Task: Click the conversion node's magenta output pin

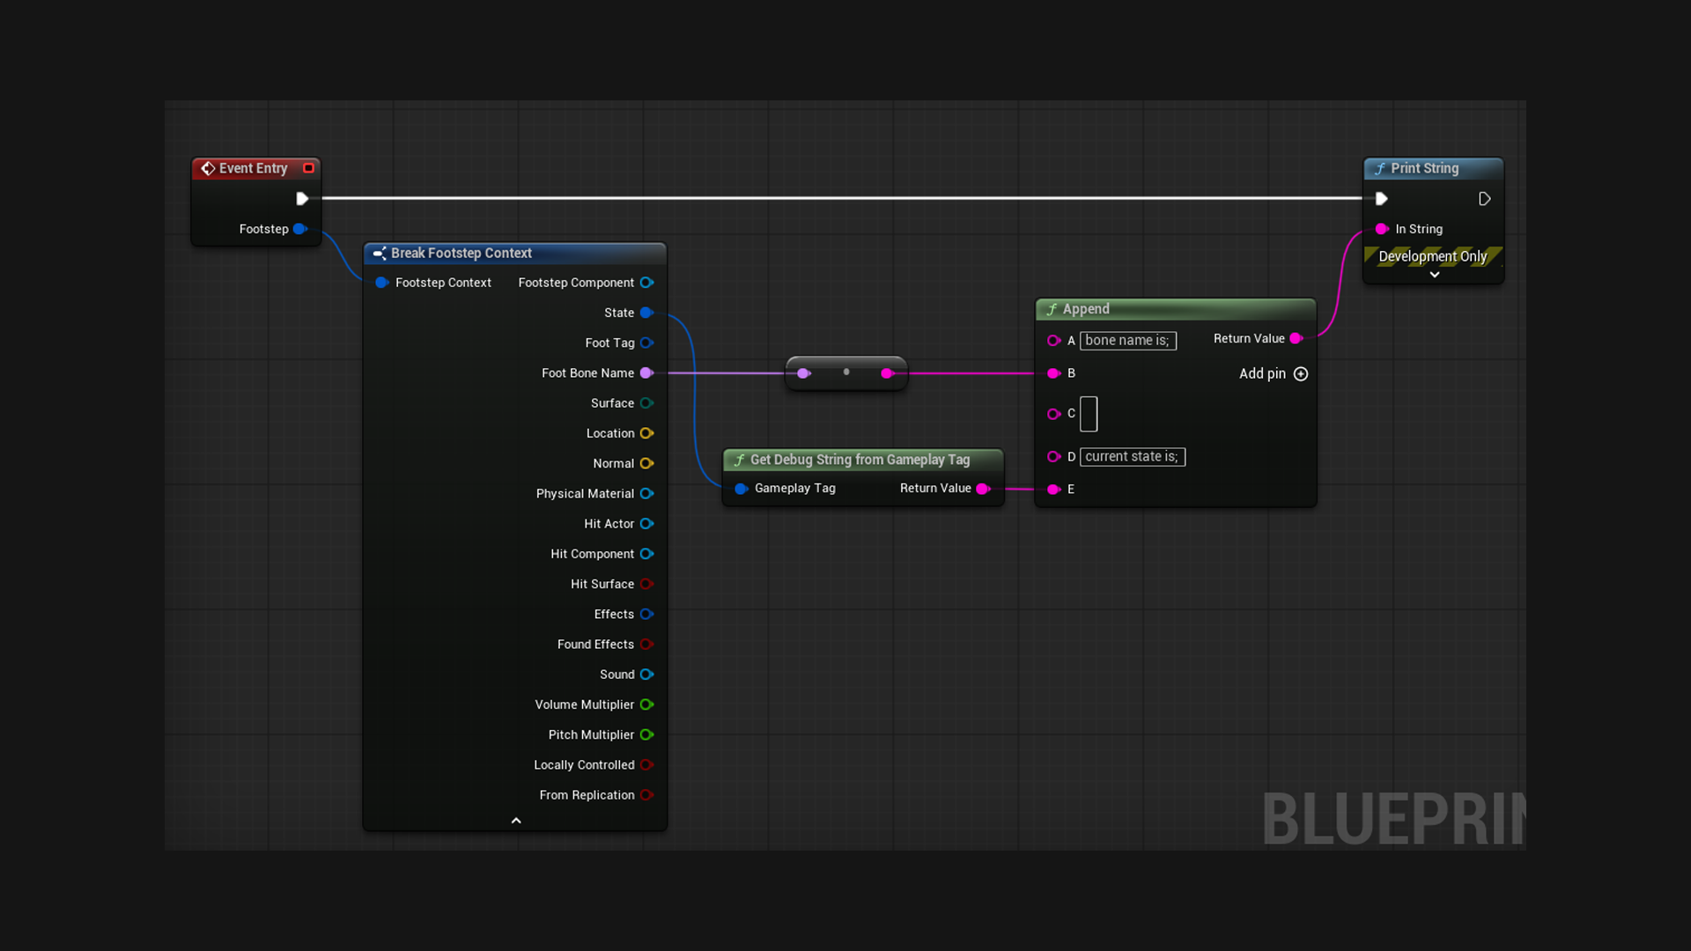Action: tap(887, 373)
